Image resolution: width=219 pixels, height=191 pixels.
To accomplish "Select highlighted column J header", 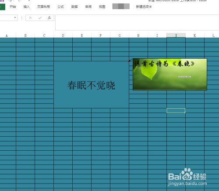I will (176, 35).
